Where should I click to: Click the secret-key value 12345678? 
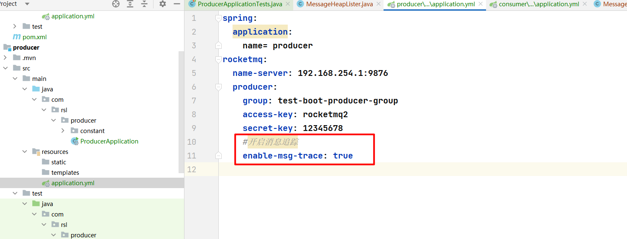point(323,128)
